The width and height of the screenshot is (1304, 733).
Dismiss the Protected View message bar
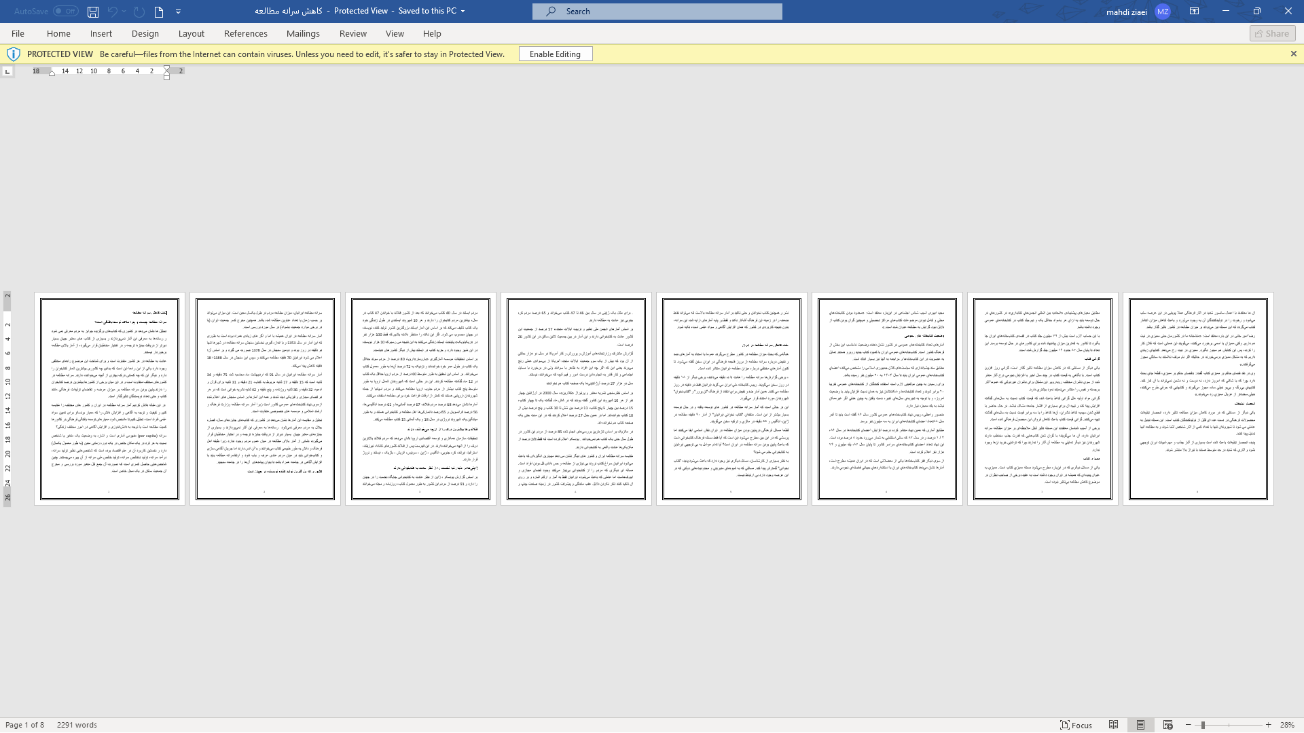[1293, 54]
